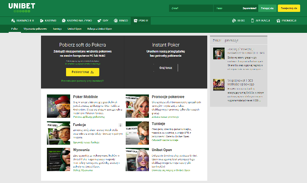Open the Poker main menu item
Screen dimensions: 307x183
141,21
